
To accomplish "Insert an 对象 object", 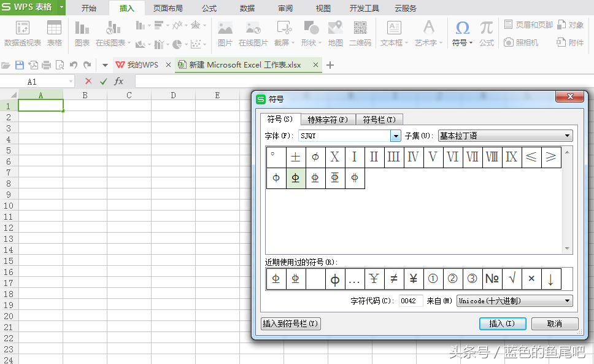I will [570, 25].
